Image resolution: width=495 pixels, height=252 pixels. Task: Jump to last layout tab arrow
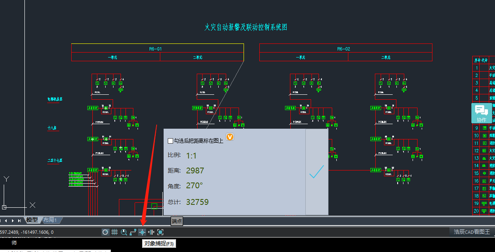tap(19, 221)
